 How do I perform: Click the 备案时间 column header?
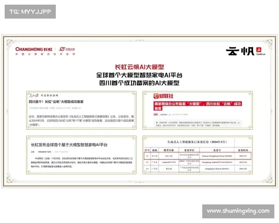tap(243, 150)
